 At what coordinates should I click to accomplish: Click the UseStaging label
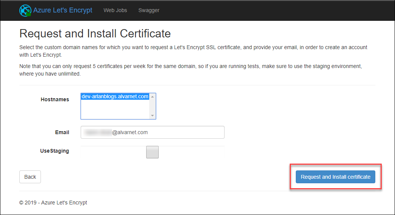point(55,151)
